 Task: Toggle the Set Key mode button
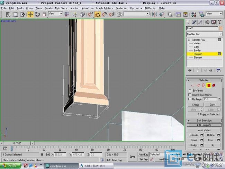click(x=143, y=159)
